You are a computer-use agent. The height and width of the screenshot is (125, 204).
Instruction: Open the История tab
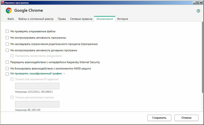tap(122, 19)
